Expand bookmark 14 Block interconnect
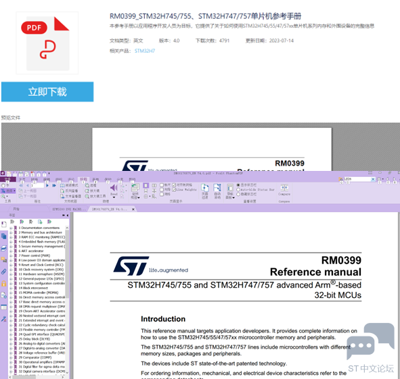Image resolution: width=400 pixels, height=379 pixels. (12, 288)
